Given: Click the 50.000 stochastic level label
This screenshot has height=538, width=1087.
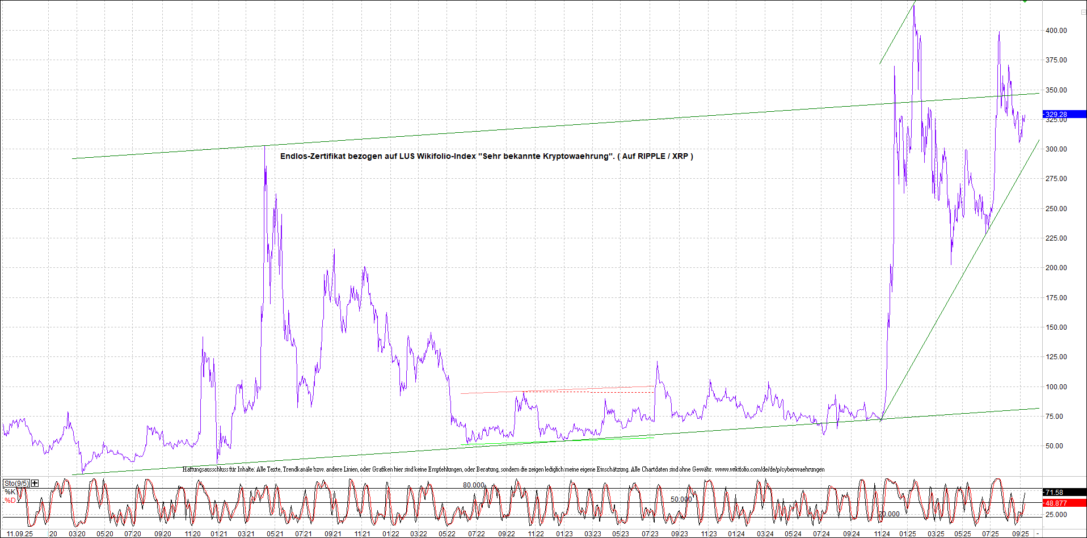Looking at the screenshot, I should coord(681,499).
